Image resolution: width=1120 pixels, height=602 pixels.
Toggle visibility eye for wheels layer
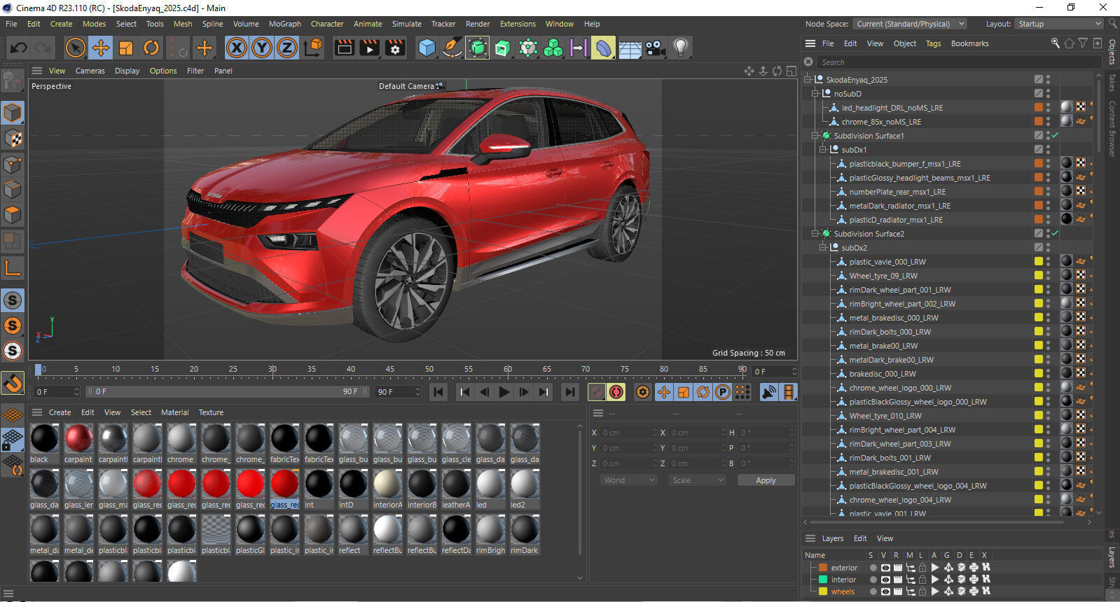885,591
